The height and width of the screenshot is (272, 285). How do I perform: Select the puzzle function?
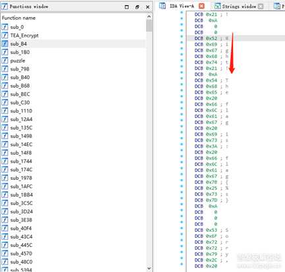(18, 61)
